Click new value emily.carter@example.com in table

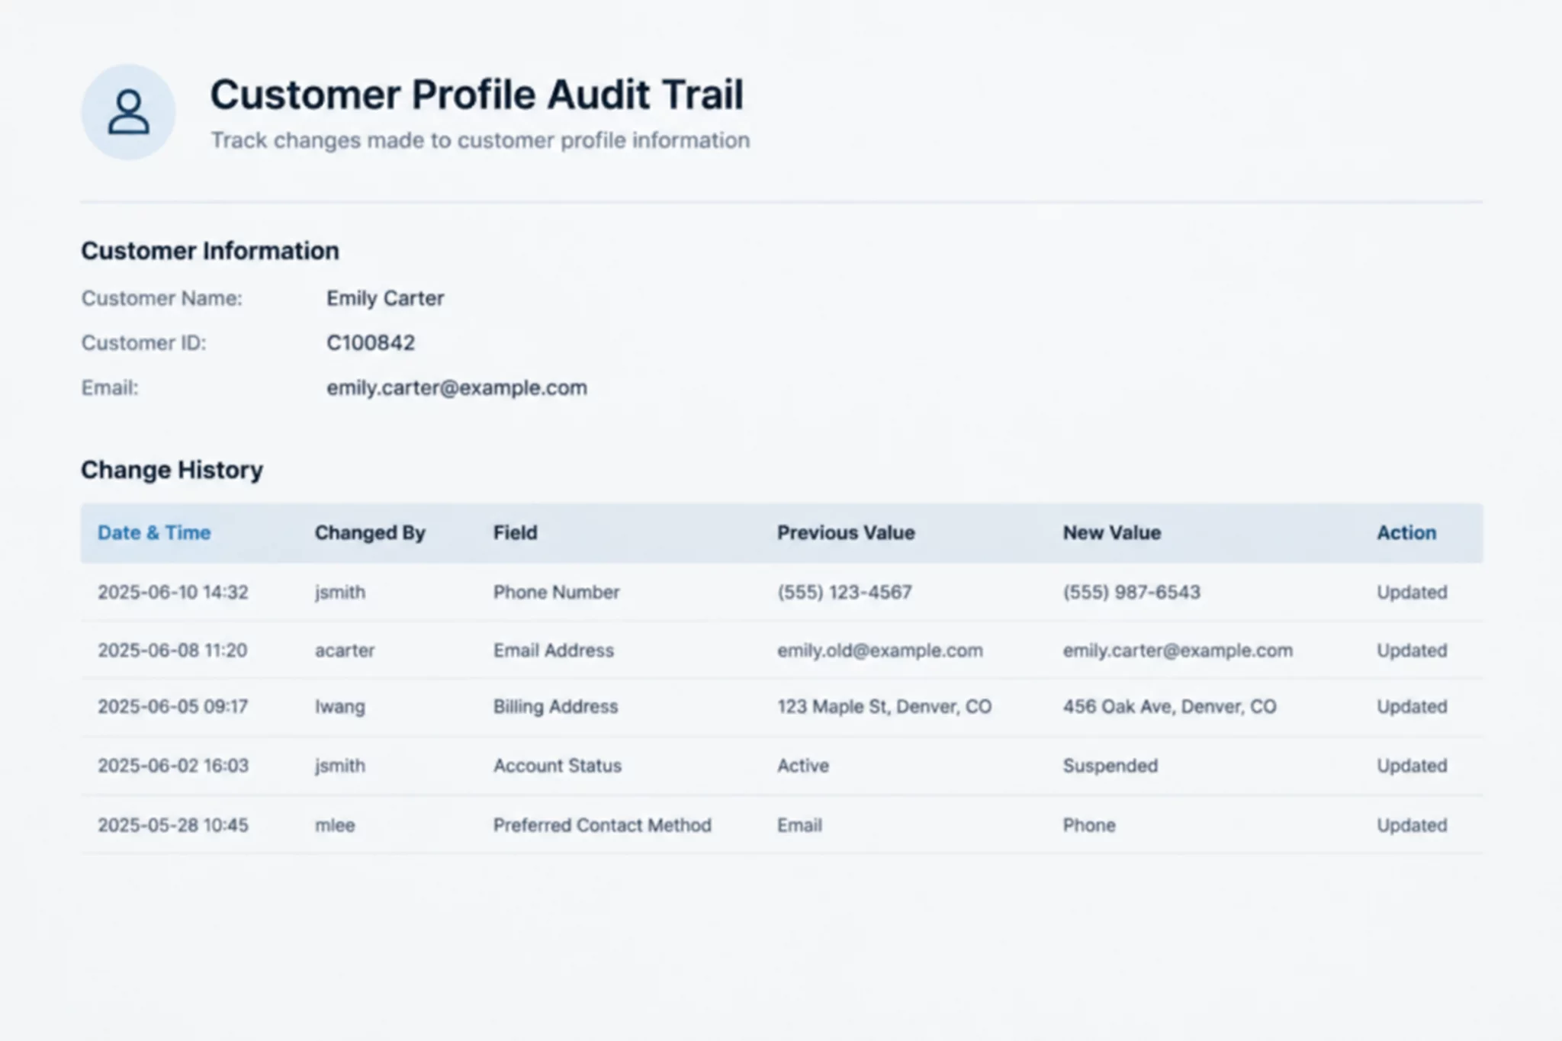pos(1178,651)
